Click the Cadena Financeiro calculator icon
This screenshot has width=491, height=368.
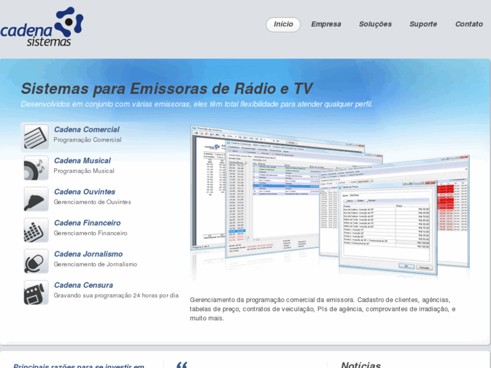(36, 230)
